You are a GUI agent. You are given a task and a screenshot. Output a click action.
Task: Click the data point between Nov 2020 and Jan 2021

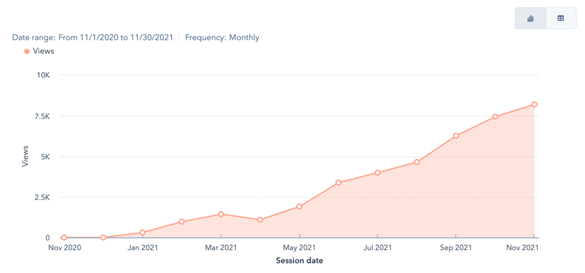pos(103,237)
